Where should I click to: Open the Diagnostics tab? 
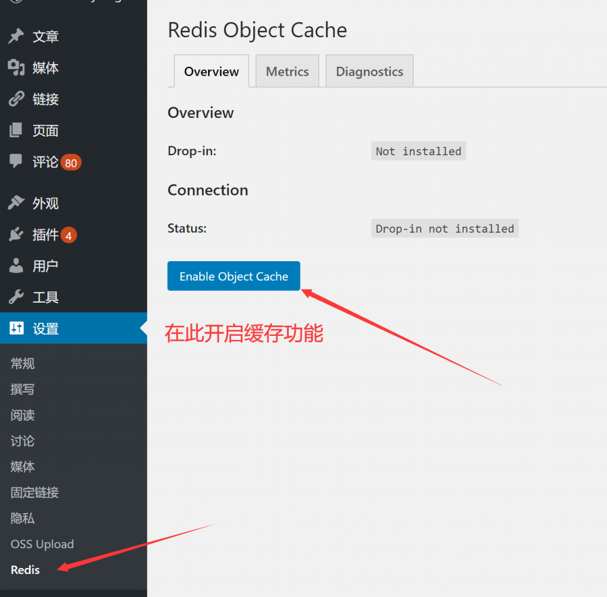coord(369,71)
